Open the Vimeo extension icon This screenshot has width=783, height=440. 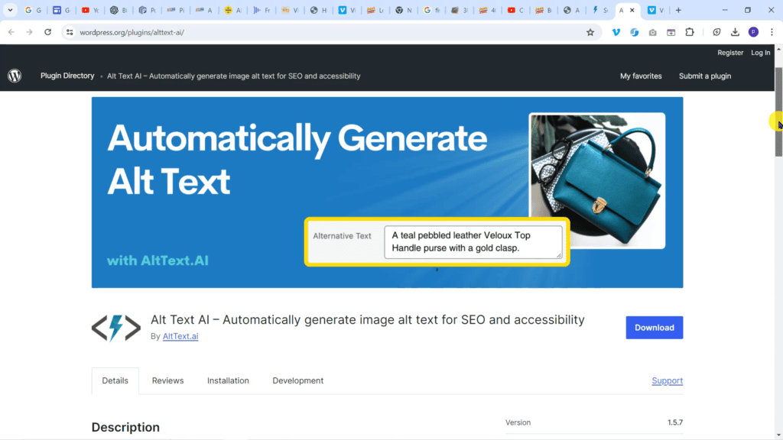point(616,32)
